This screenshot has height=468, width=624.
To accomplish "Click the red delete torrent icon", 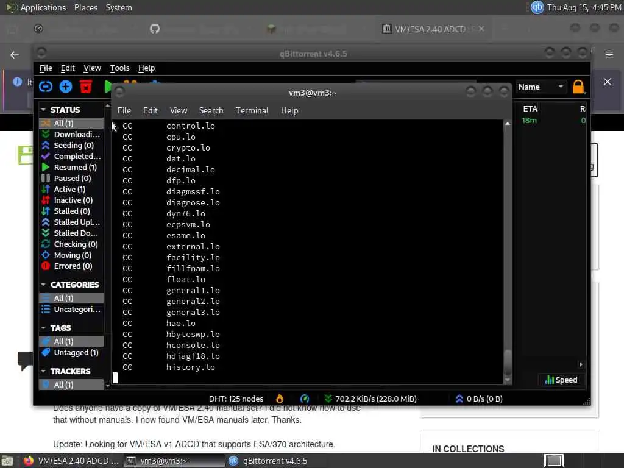I will tap(86, 87).
